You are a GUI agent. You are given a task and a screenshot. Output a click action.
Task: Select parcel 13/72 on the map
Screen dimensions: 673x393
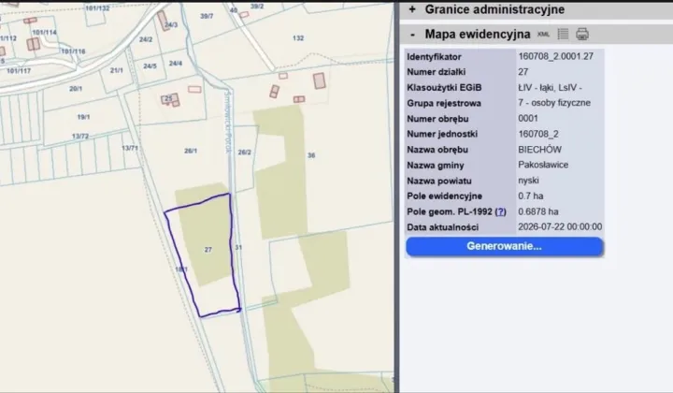pyautogui.click(x=80, y=137)
